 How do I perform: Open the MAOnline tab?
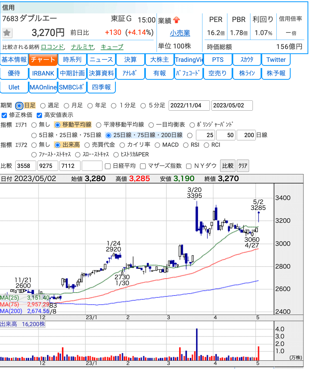[x=43, y=87]
